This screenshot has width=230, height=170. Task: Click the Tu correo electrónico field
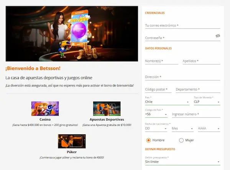pyautogui.click(x=182, y=26)
